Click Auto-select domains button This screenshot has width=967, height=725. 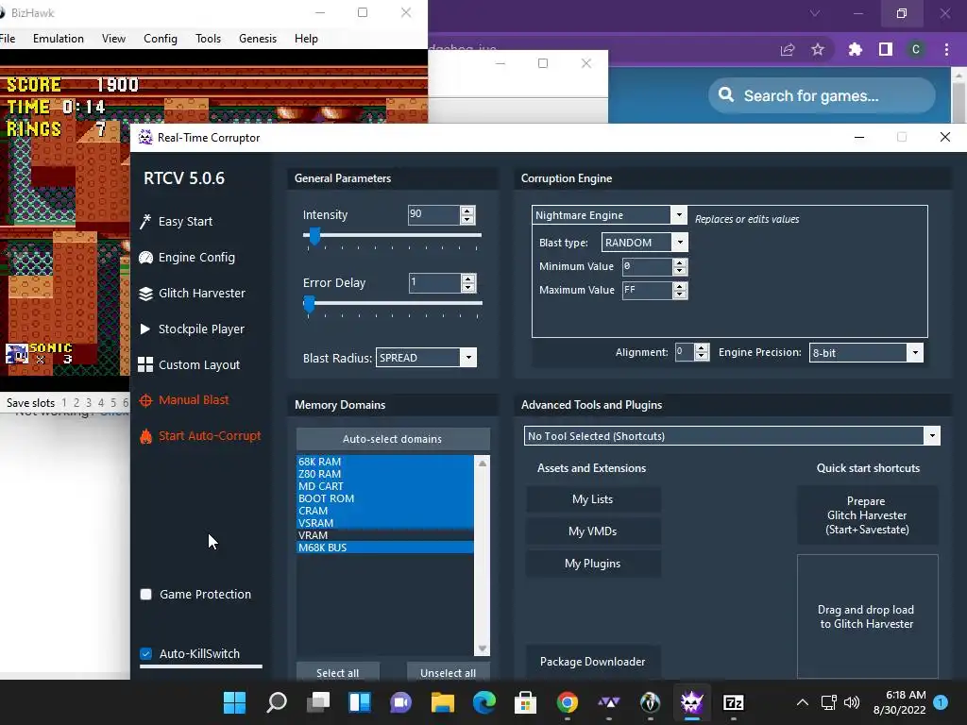[393, 439]
